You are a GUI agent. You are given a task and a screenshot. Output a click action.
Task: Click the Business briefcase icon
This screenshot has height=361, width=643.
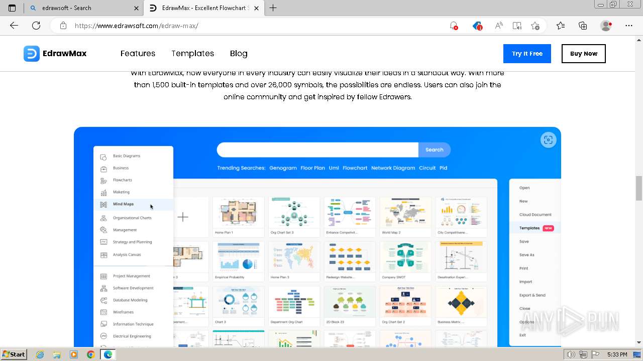coord(103,168)
